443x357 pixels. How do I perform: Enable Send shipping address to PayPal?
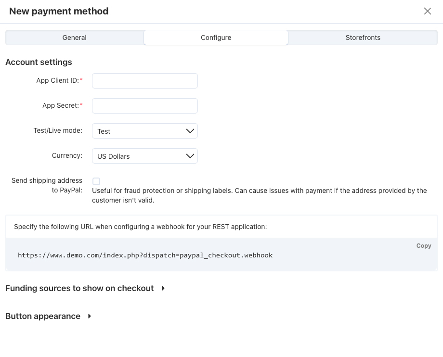tap(96, 181)
